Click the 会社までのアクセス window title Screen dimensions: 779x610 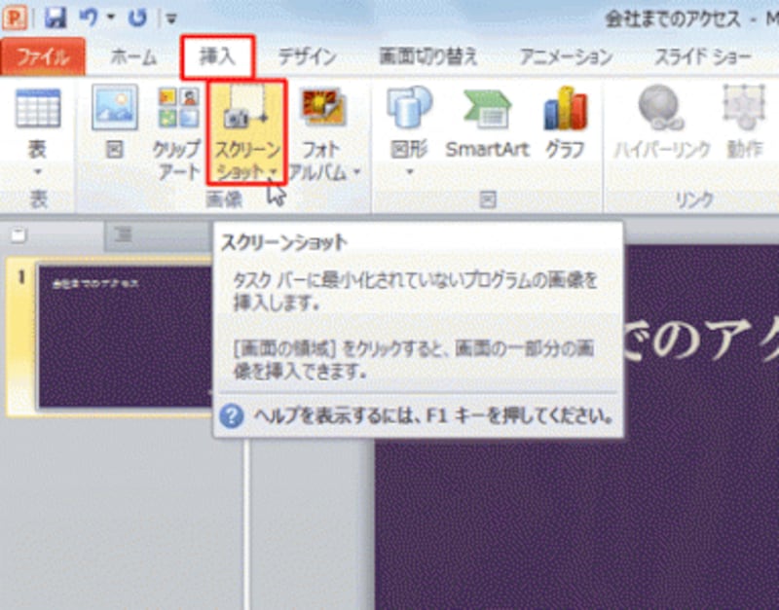point(673,18)
